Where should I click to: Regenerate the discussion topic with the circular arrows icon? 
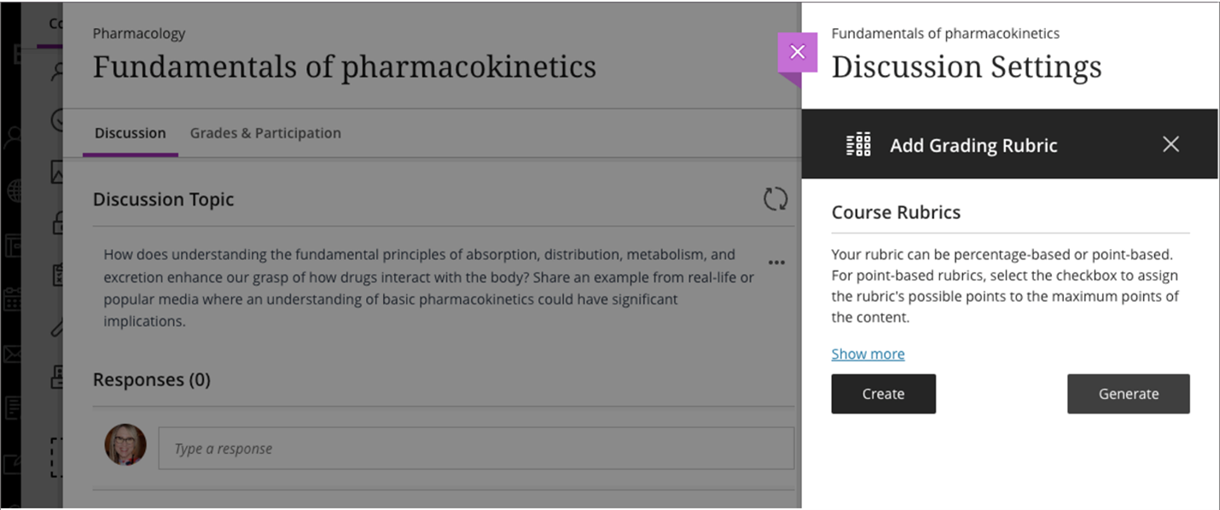(x=776, y=200)
